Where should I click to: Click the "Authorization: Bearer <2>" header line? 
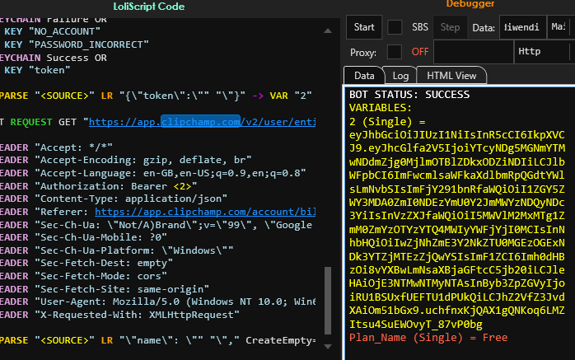pos(98,186)
